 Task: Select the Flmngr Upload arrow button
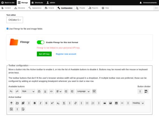11,103
